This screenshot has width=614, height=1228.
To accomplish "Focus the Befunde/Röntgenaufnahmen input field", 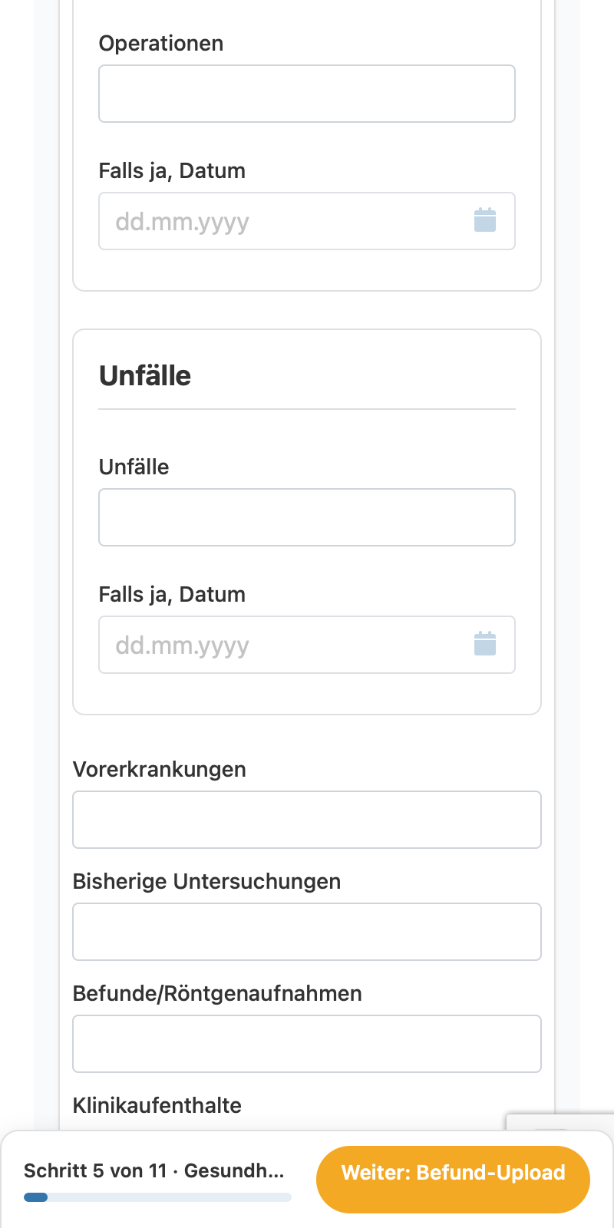I will [x=307, y=1044].
